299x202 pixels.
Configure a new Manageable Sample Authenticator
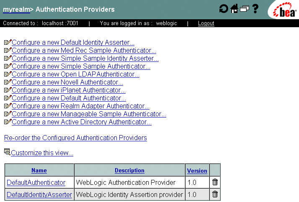89,114
